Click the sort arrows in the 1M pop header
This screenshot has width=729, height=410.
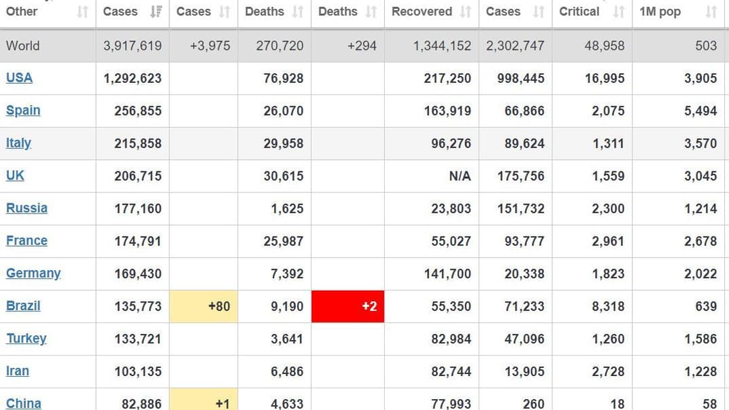[x=711, y=12]
